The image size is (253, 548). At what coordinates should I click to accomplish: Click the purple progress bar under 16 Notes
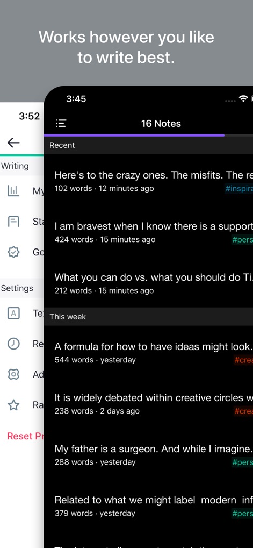pos(134,136)
